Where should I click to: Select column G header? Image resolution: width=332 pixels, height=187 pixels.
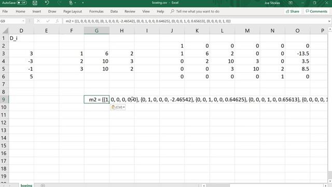coord(96,31)
